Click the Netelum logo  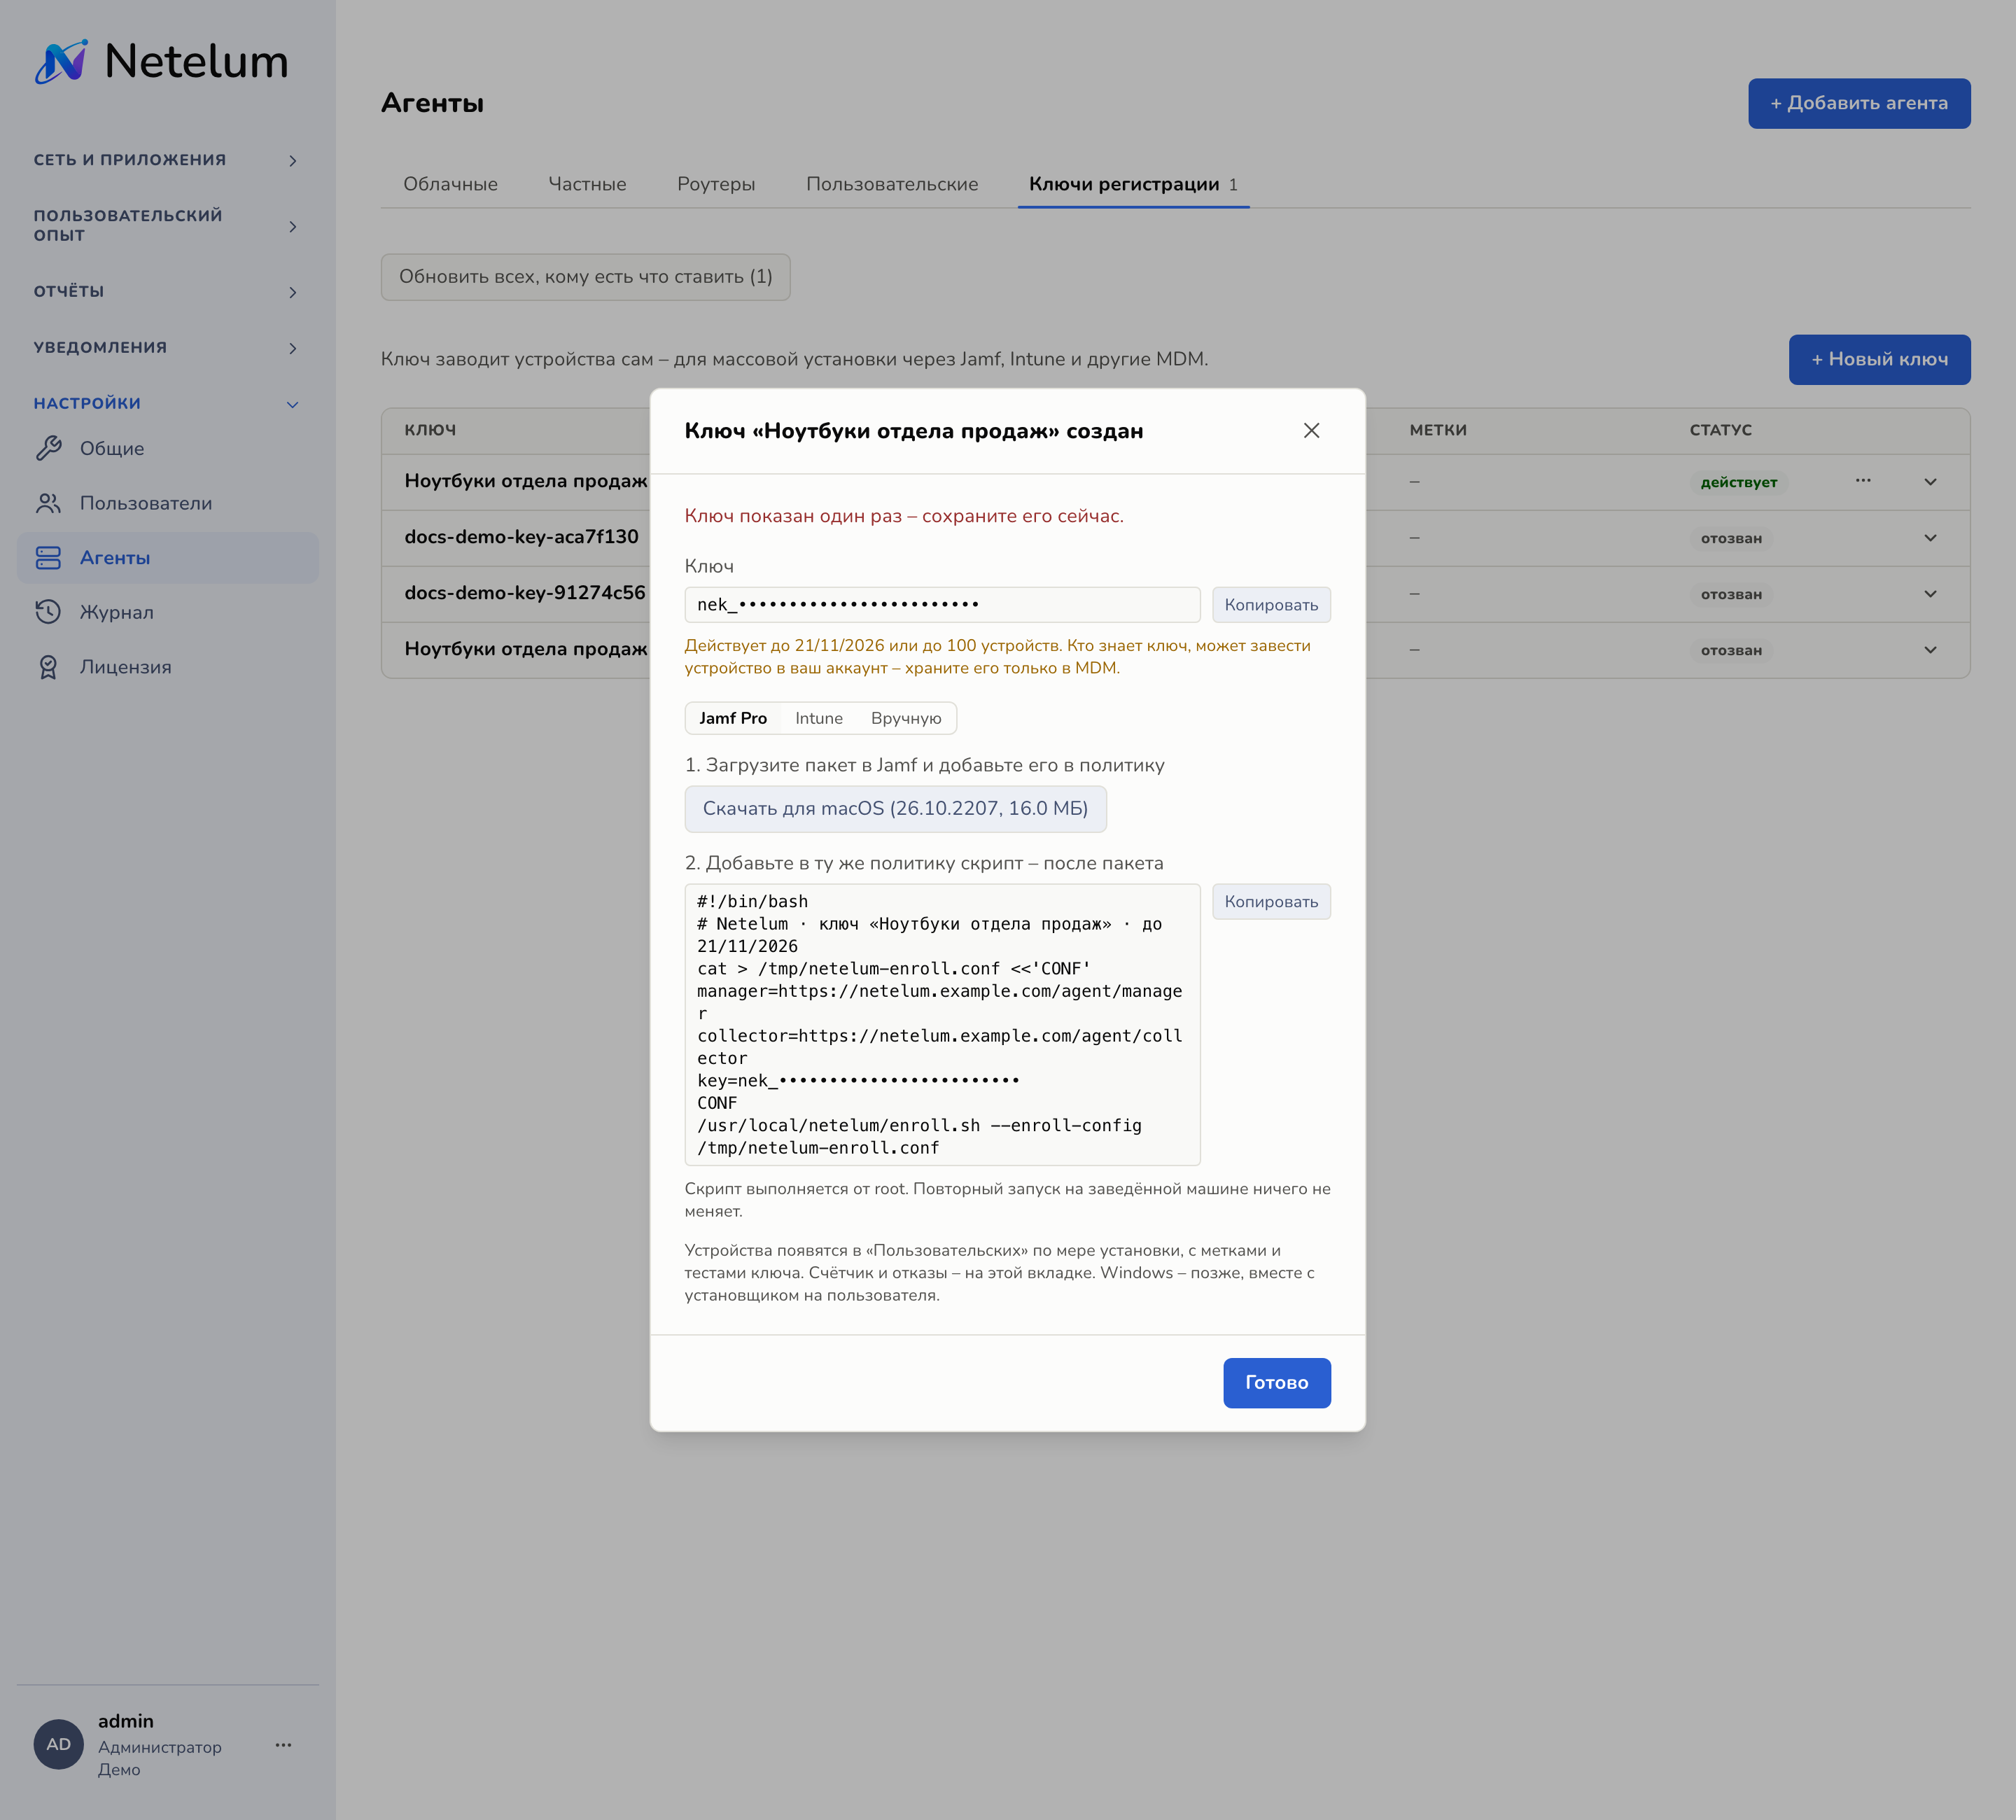pyautogui.click(x=161, y=62)
